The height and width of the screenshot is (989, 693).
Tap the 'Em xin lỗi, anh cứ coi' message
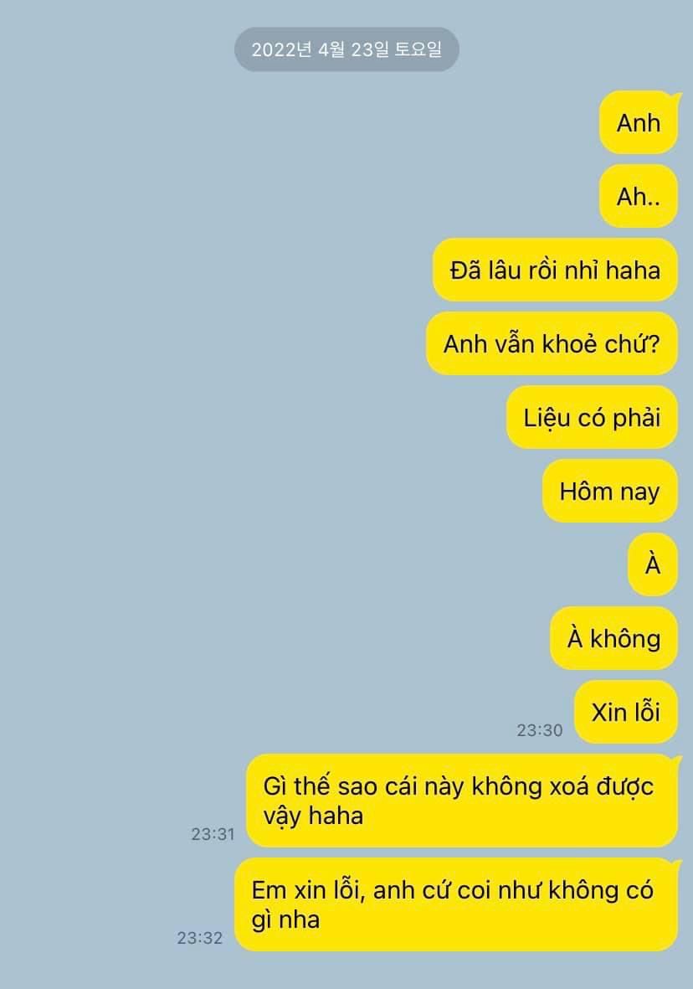[456, 904]
